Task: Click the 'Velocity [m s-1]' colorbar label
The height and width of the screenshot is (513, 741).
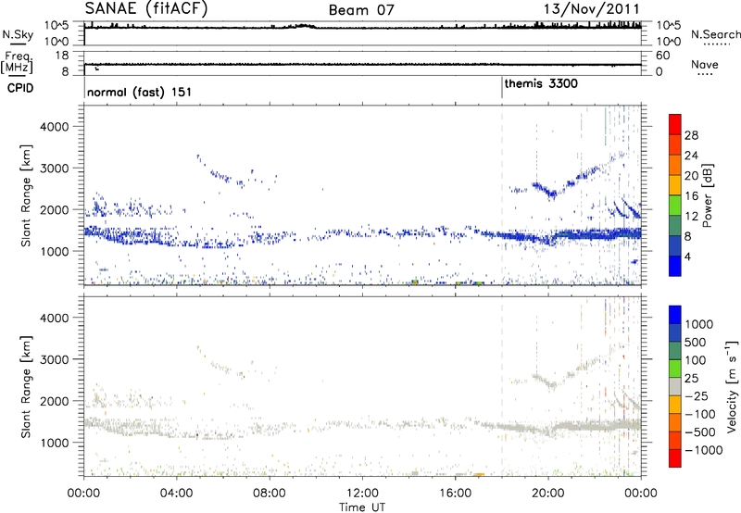Action: click(x=732, y=386)
